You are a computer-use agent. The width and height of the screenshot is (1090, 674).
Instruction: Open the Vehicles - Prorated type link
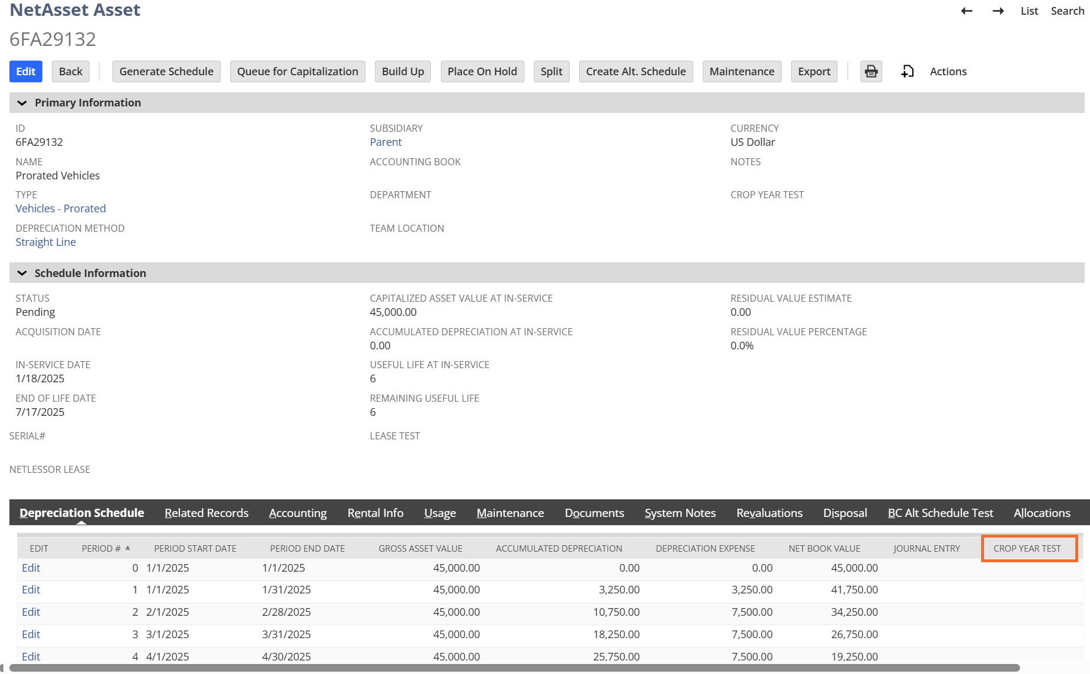pyautogui.click(x=61, y=209)
